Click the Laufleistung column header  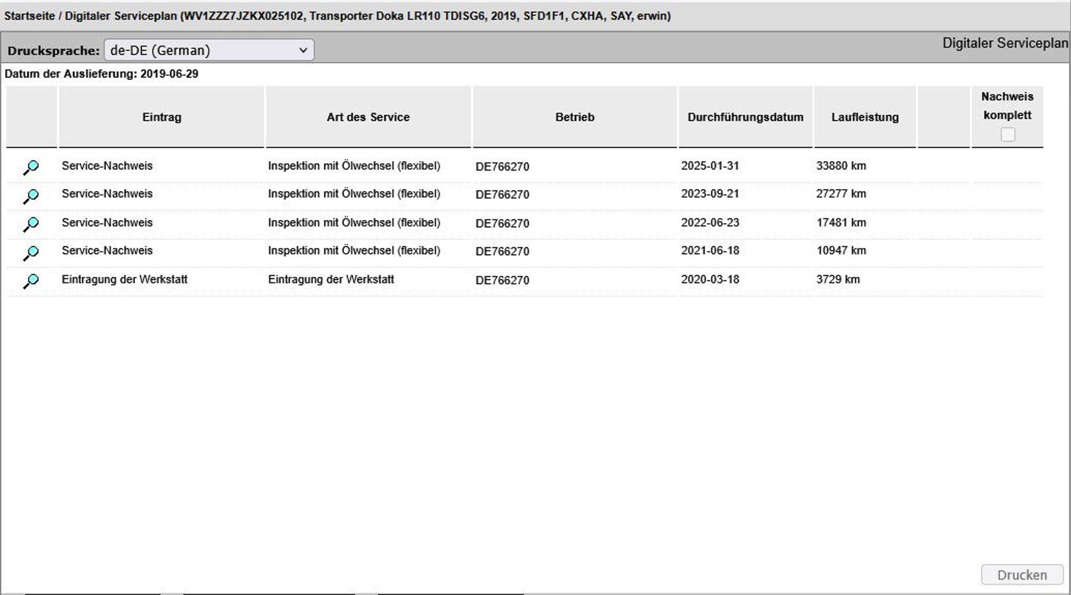pyautogui.click(x=865, y=117)
